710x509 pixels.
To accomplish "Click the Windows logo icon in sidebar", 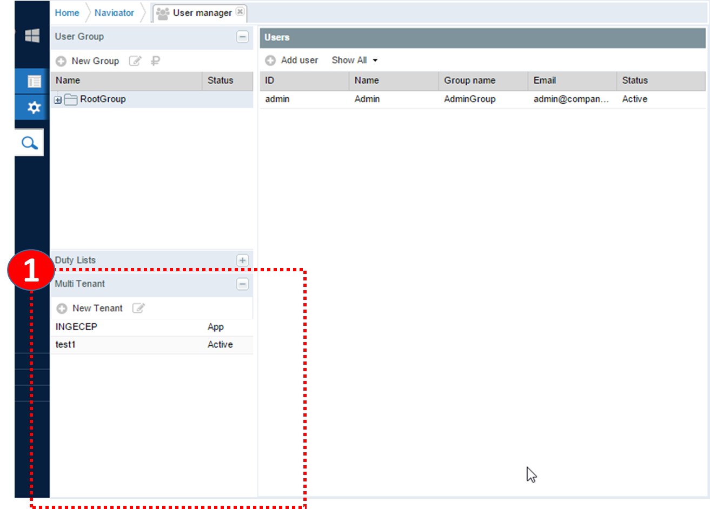I will coord(32,36).
